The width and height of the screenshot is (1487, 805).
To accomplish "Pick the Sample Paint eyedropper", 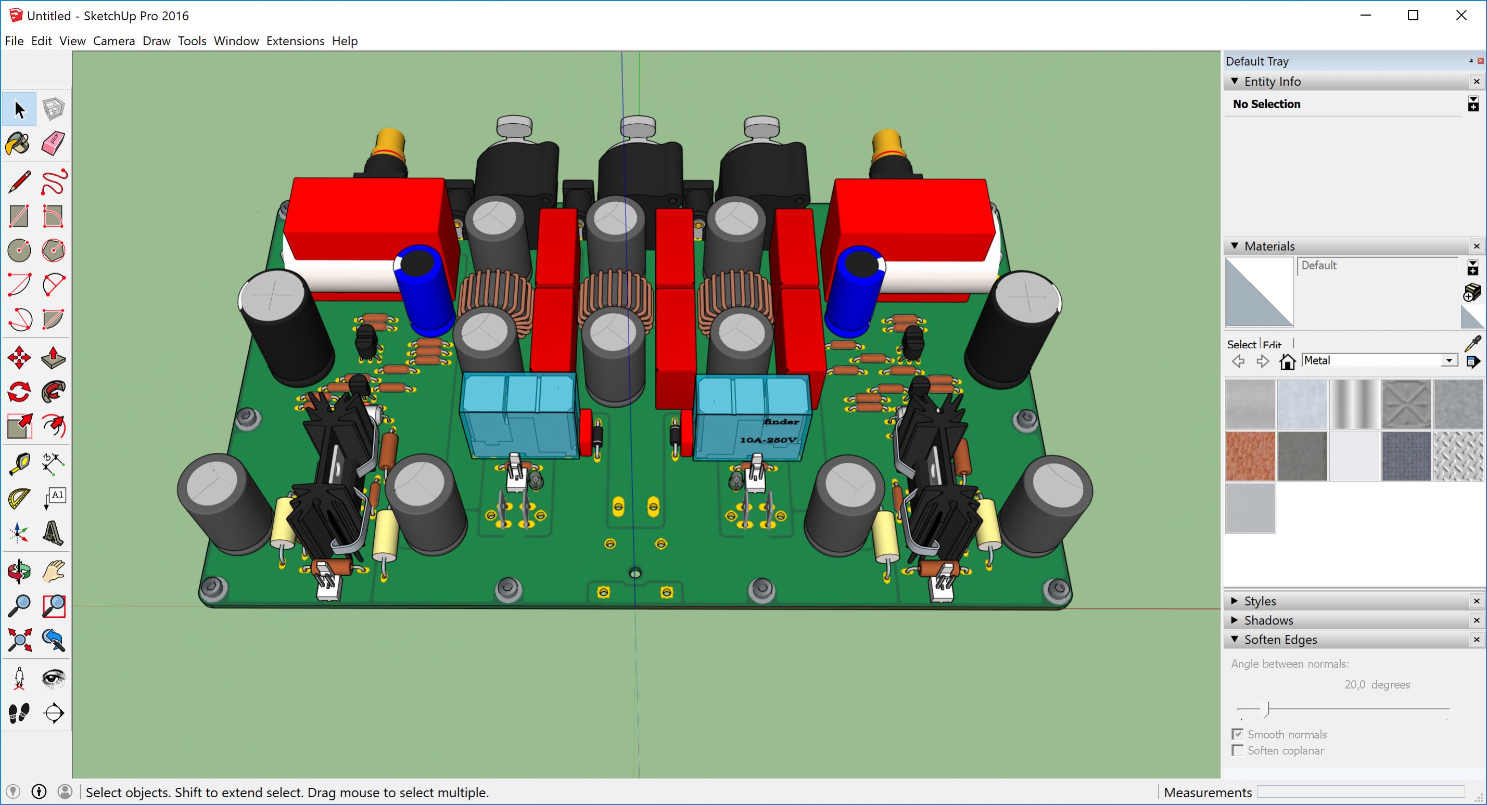I will pyautogui.click(x=1473, y=344).
